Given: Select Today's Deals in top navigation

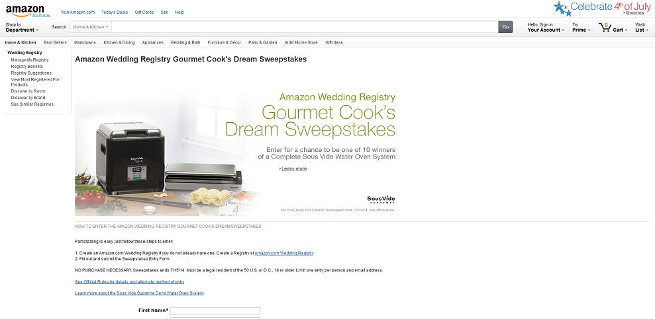Looking at the screenshot, I should 115,13.
